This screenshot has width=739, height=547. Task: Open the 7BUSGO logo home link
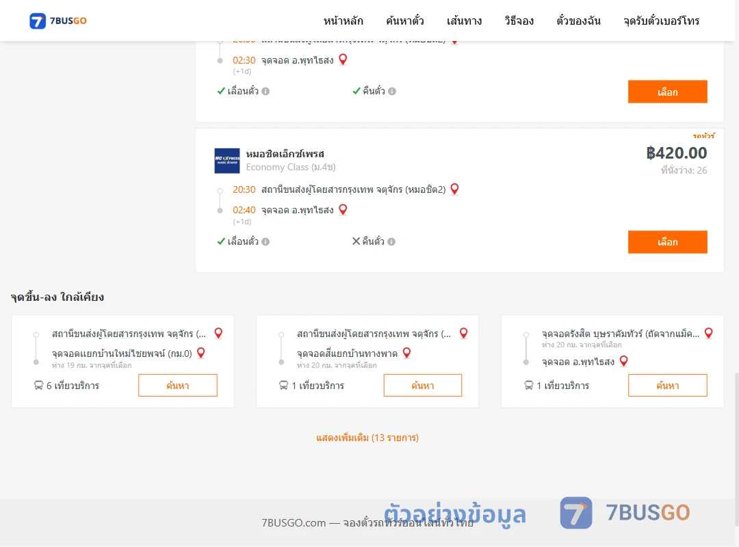coord(57,21)
